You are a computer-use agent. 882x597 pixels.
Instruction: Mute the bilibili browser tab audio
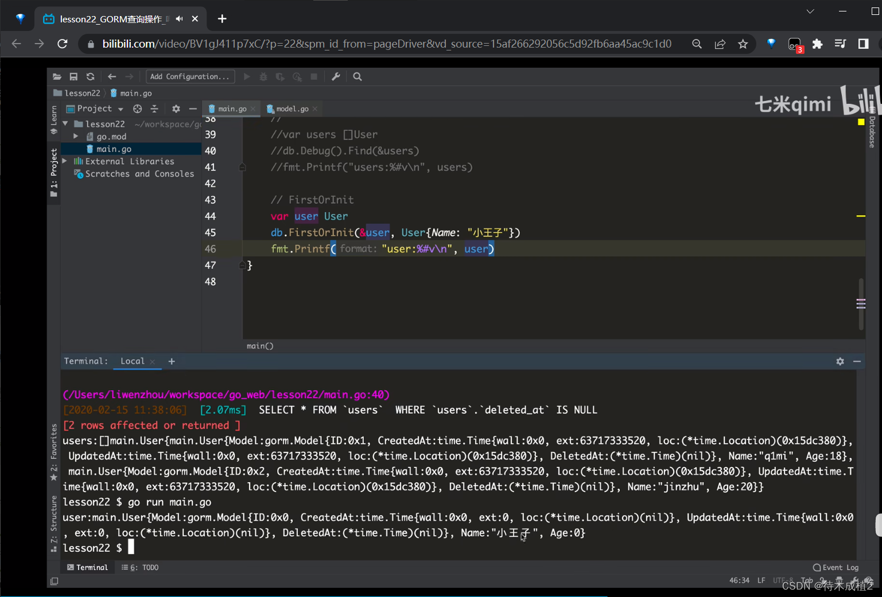pos(180,19)
